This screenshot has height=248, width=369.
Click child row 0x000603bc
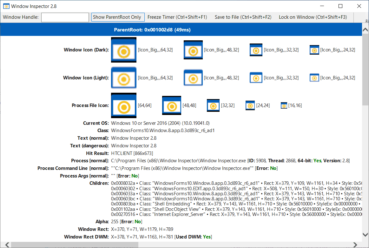tap(236, 199)
